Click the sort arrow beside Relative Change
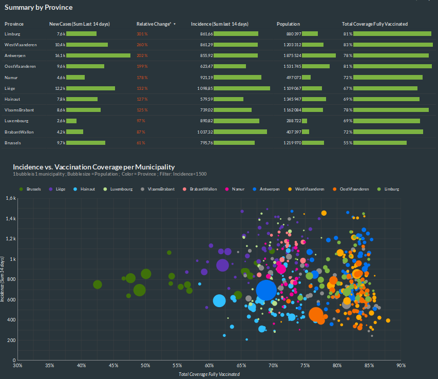 pos(175,24)
